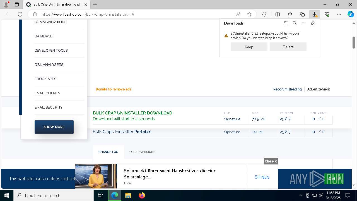Click the download warning triangle icon
Image resolution: width=357 pixels, height=201 pixels.
coord(226,36)
